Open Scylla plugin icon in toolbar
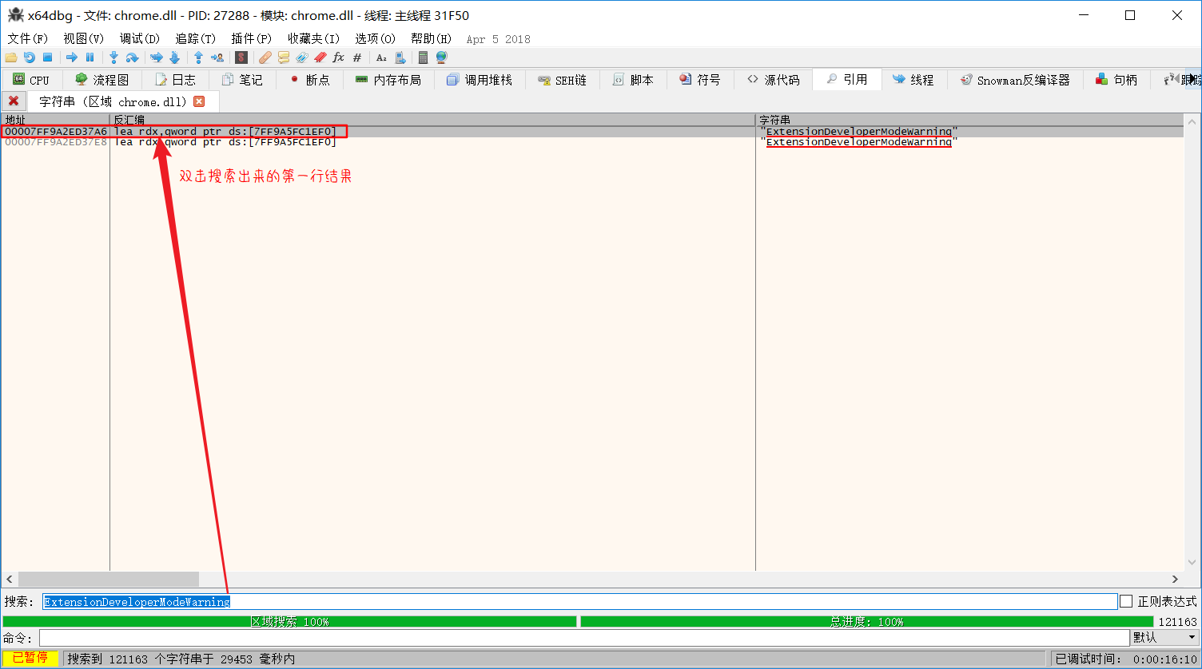The height and width of the screenshot is (669, 1202). tap(241, 57)
